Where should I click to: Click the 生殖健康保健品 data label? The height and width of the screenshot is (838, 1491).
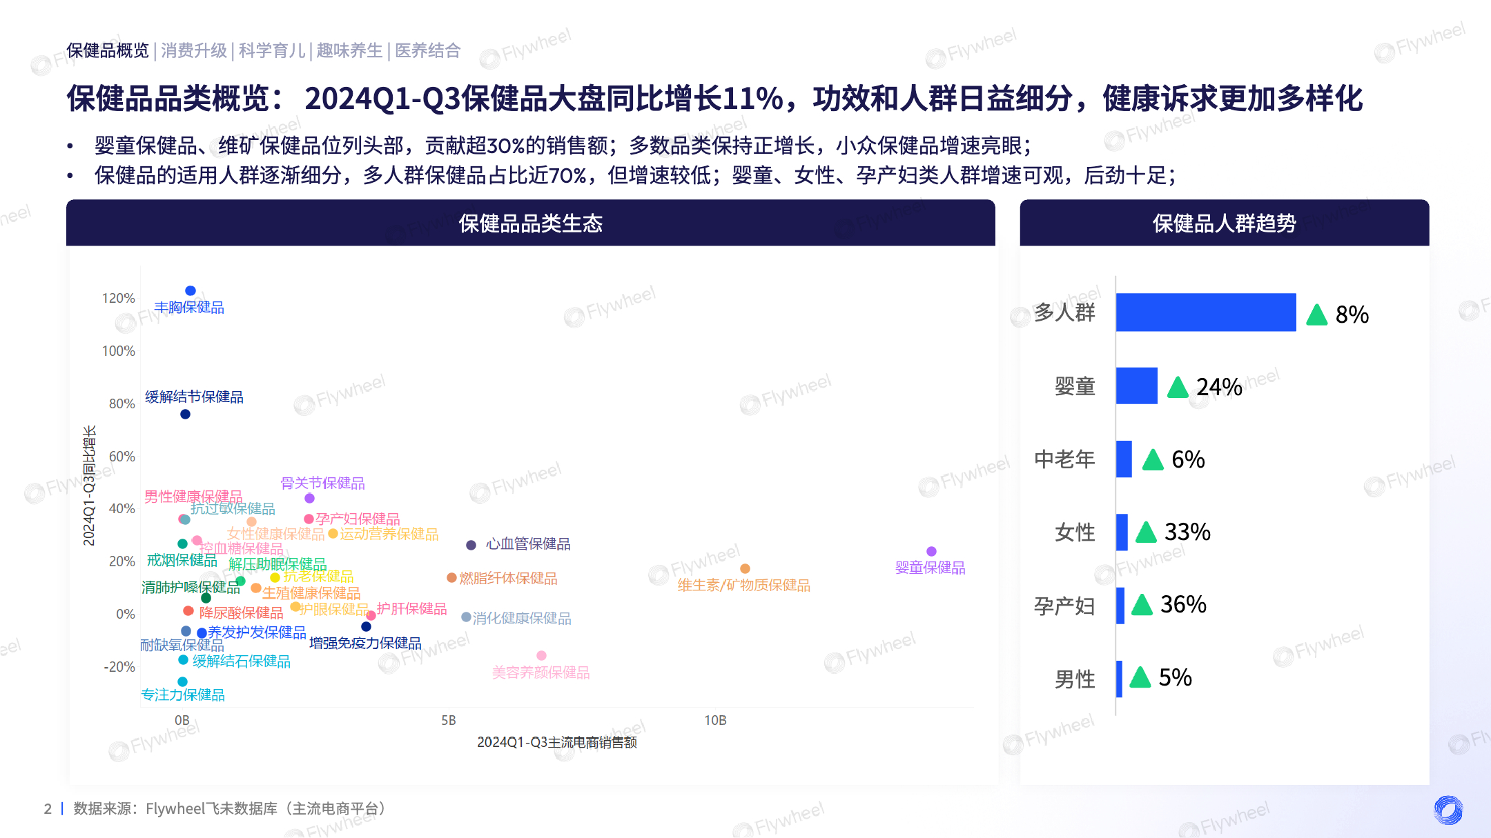(x=311, y=593)
